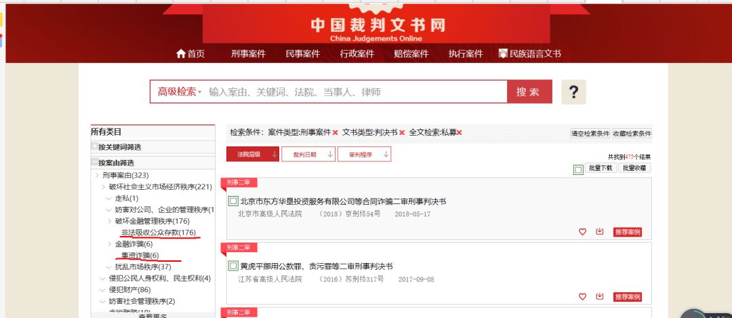Toggle the 侵犯财产(86) node arrow
The height and width of the screenshot is (318, 732).
click(104, 290)
